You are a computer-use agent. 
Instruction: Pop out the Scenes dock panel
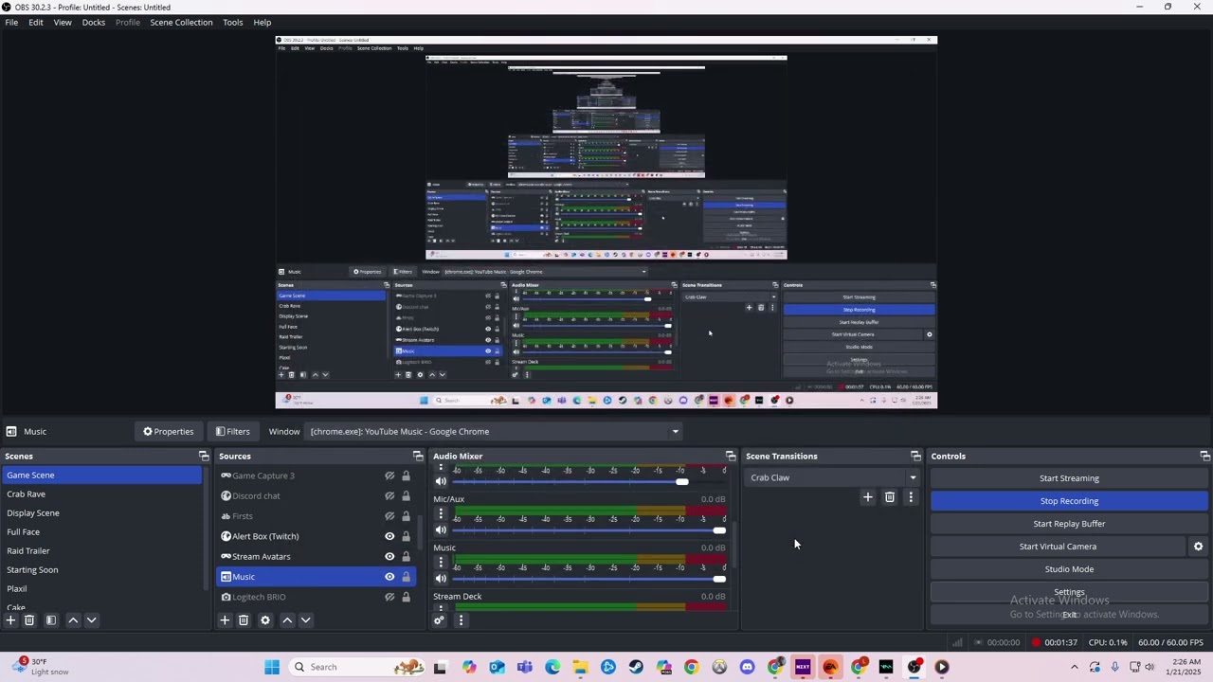tap(204, 457)
